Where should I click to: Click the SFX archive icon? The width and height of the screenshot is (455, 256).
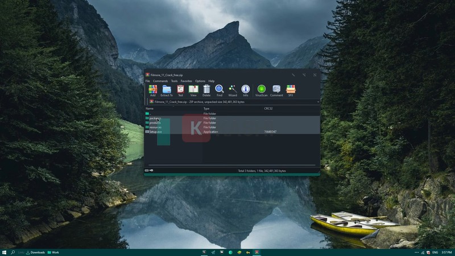291,89
